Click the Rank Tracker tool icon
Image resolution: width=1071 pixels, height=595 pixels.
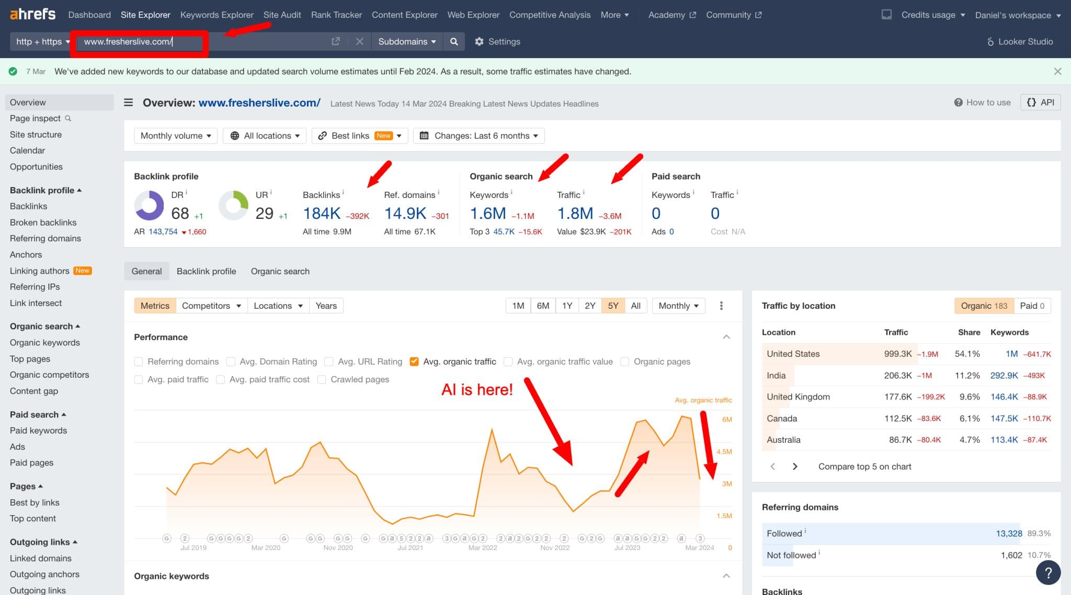(x=336, y=14)
